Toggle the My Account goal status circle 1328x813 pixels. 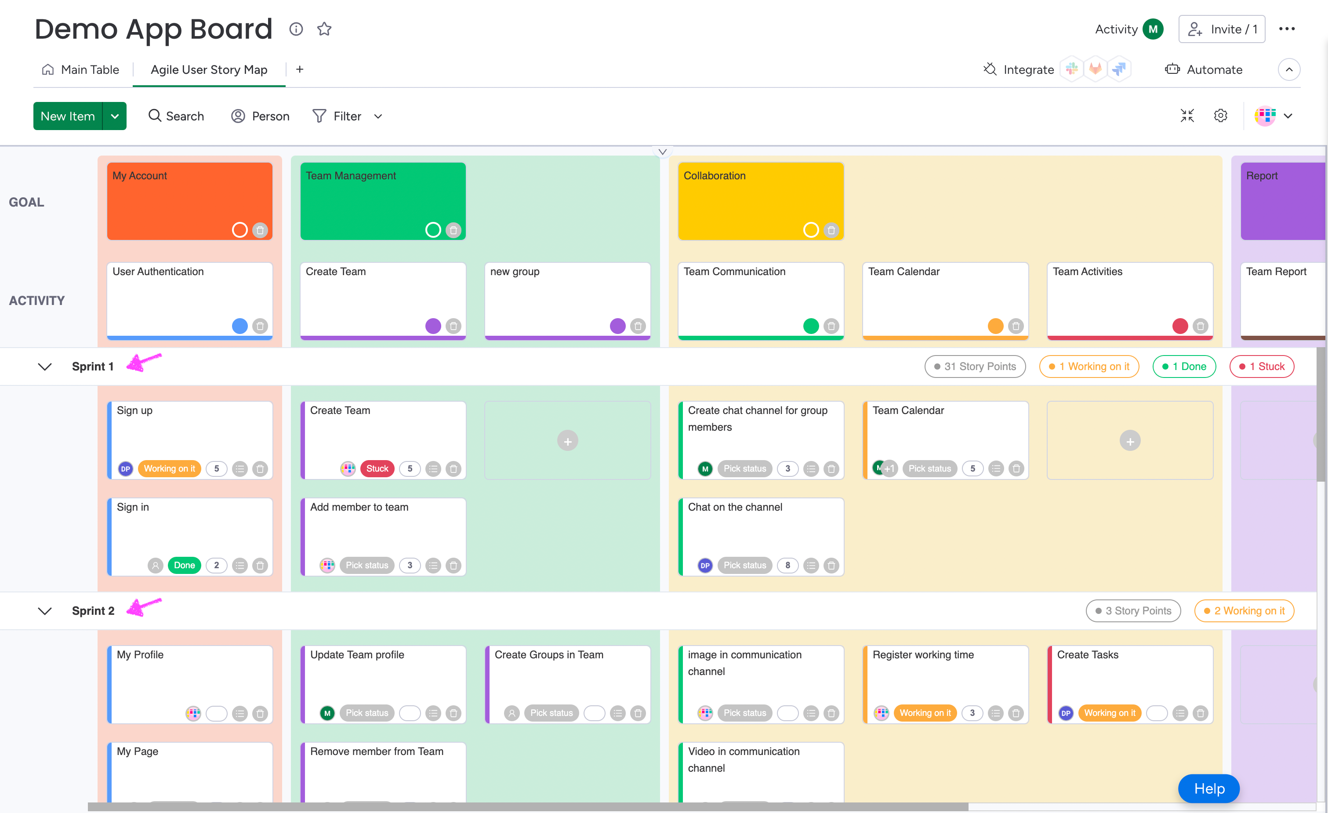[240, 230]
